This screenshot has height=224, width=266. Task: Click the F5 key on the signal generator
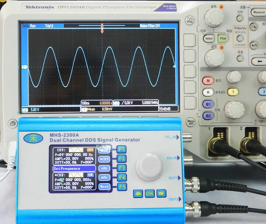(122, 187)
